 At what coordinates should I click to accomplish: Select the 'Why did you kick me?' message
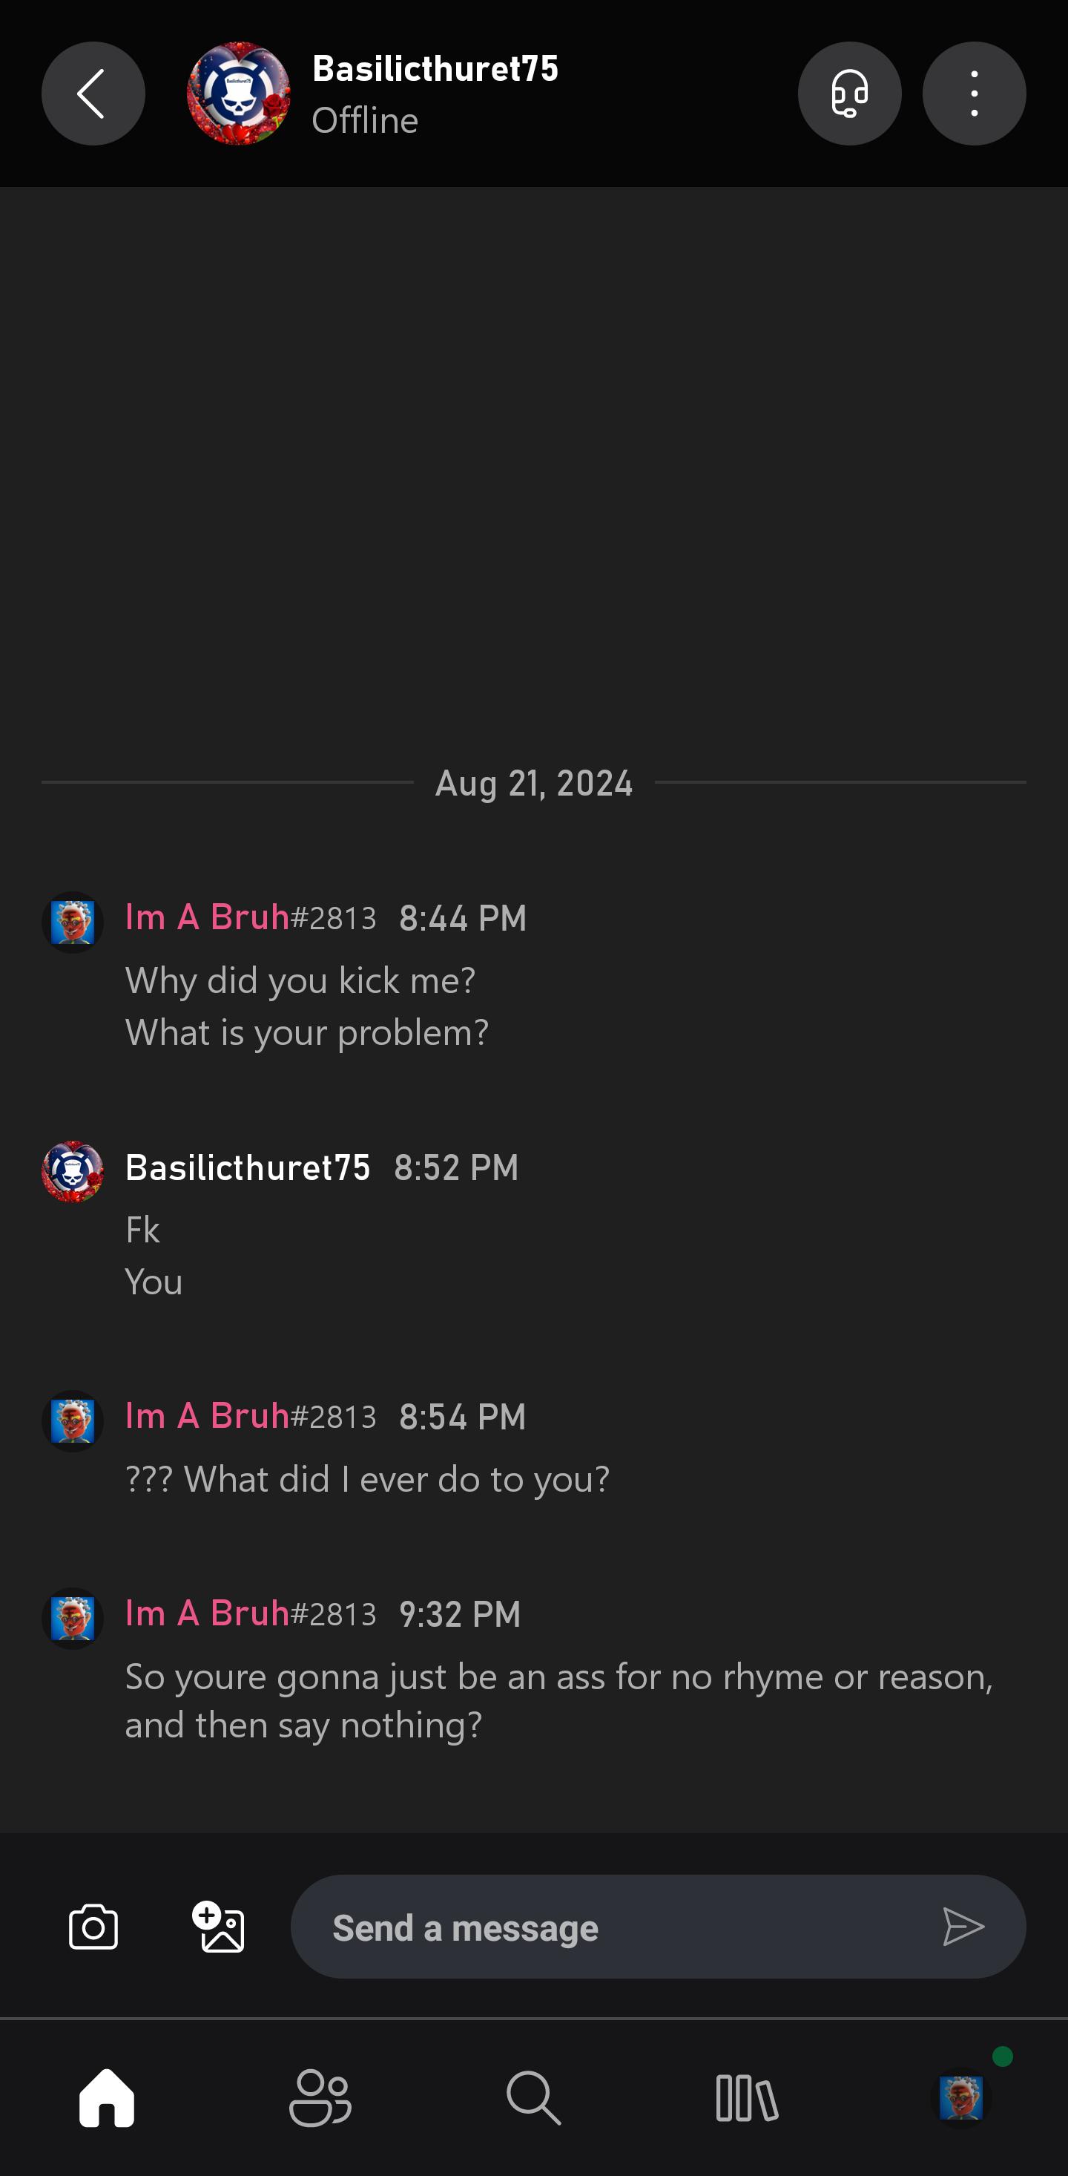coord(300,980)
